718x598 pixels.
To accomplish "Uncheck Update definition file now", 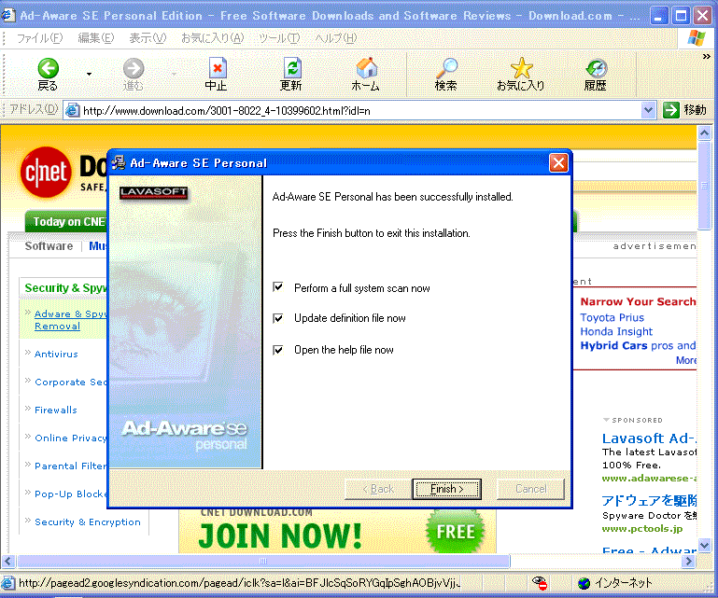I will point(278,318).
